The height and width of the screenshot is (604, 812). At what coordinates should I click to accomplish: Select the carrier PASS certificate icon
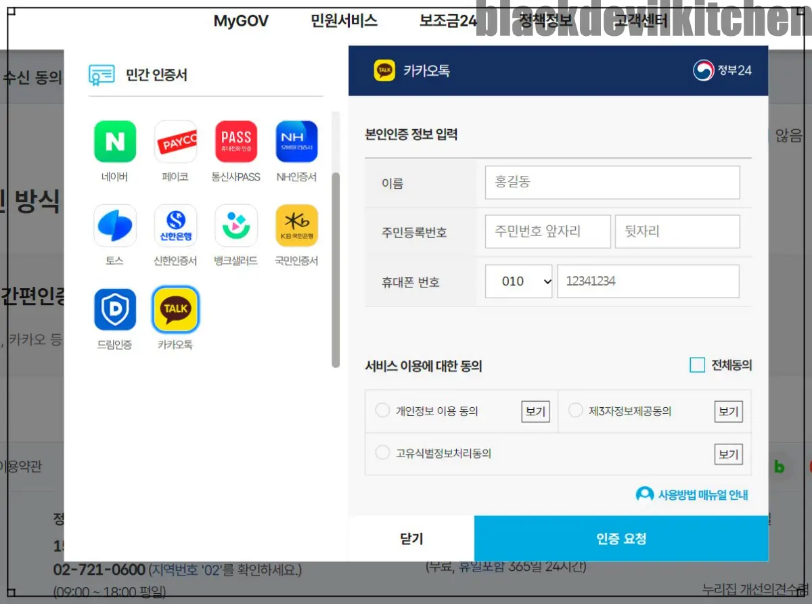coord(236,142)
